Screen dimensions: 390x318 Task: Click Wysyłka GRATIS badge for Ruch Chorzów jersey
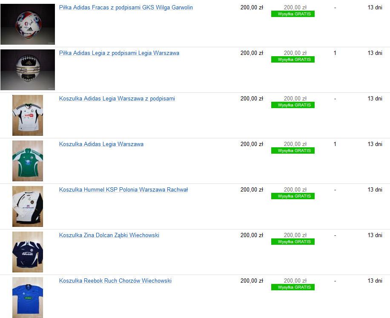click(x=293, y=287)
